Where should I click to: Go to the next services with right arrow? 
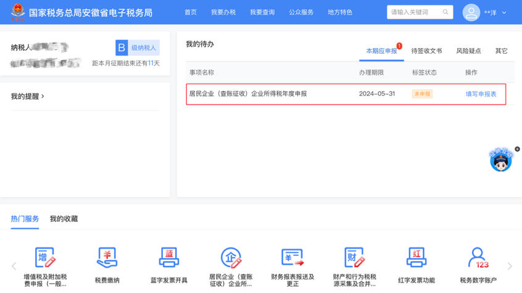pos(510,266)
